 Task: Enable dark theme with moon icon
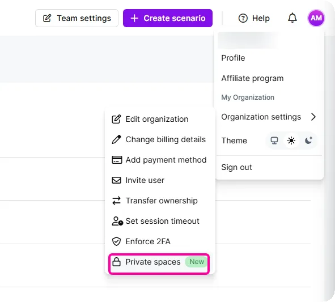point(308,141)
